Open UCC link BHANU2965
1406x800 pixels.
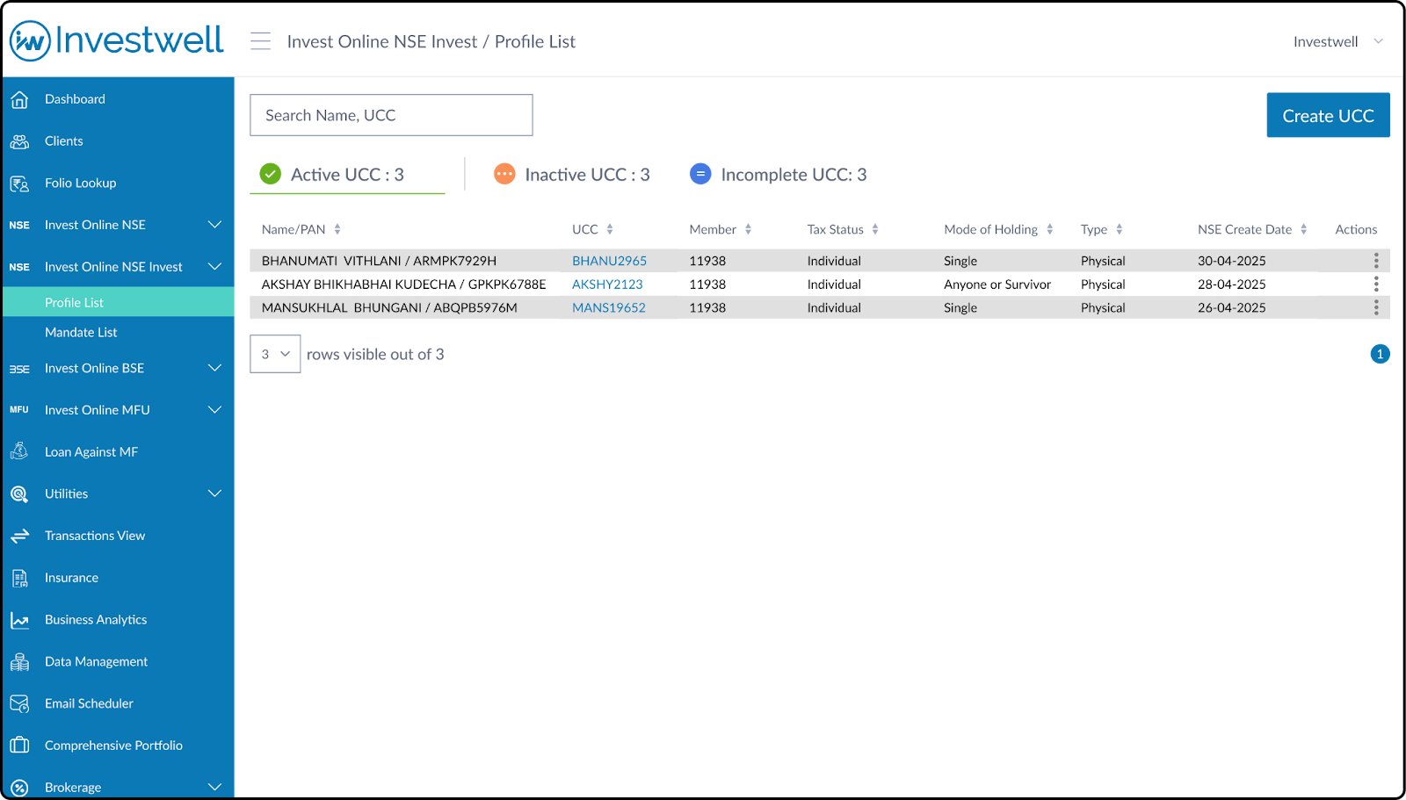pyautogui.click(x=609, y=261)
